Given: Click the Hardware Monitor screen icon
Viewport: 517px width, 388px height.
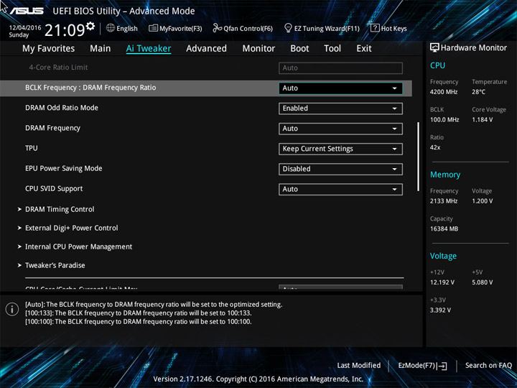Looking at the screenshot, I should point(434,48).
